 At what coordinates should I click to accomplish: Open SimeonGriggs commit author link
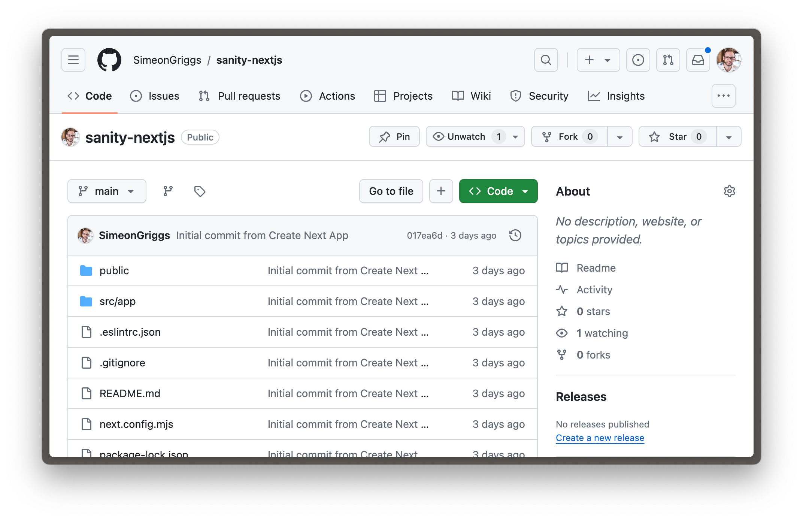(134, 235)
